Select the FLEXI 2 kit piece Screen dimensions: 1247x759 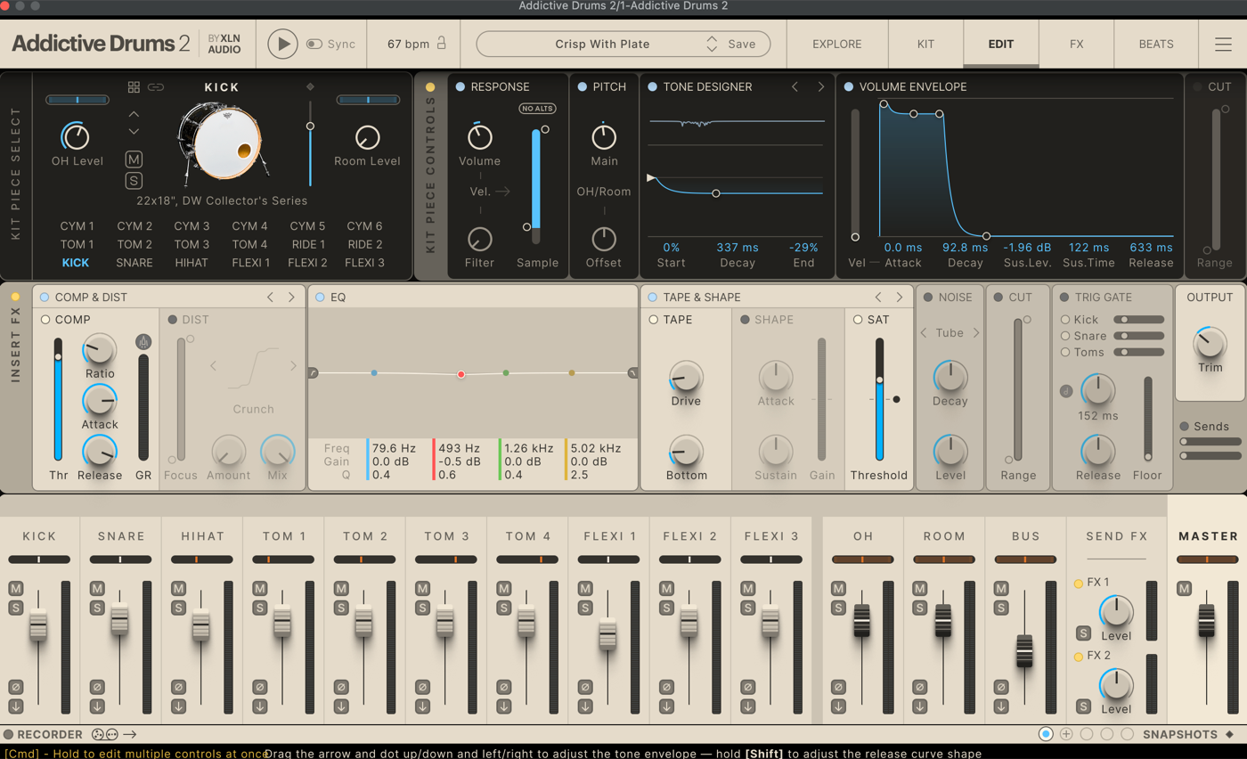pos(307,263)
